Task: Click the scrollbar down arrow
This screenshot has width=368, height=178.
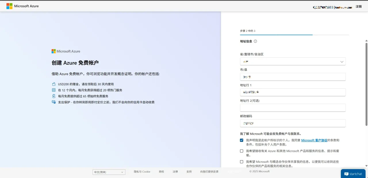Action: (x=366, y=166)
